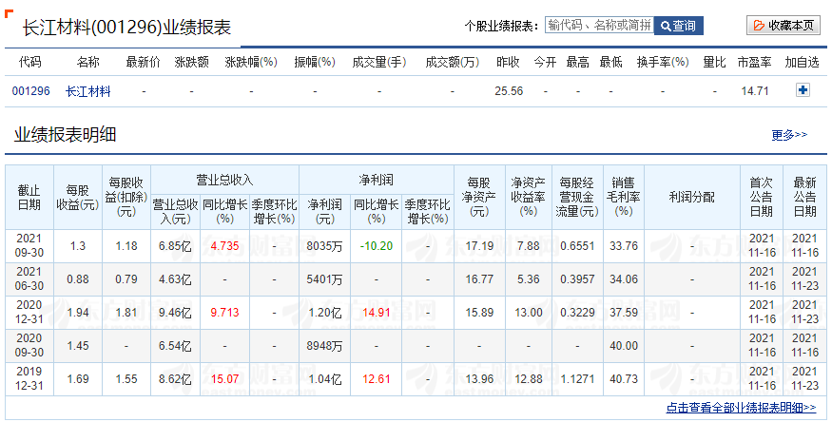Click the 昨收 column header
The height and width of the screenshot is (422, 832).
click(508, 62)
